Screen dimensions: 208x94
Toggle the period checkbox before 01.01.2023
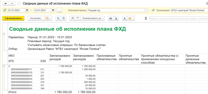coord(5,10)
